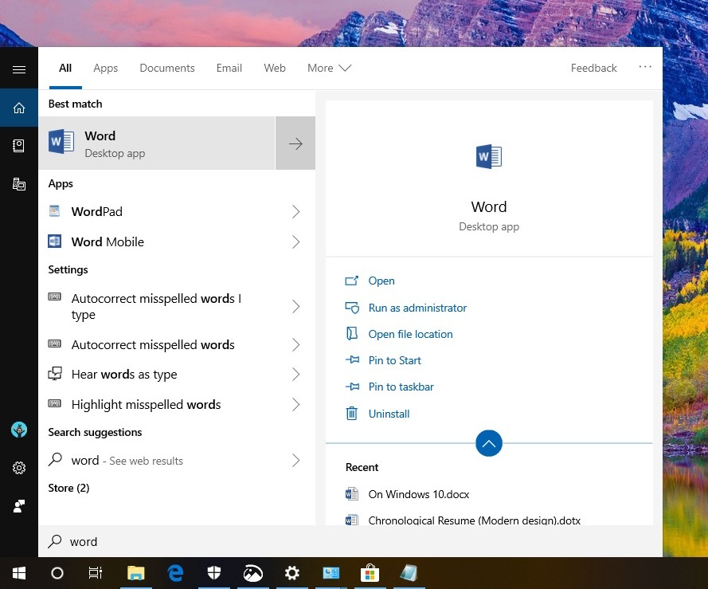The height and width of the screenshot is (589, 708).
Task: Click Run as administrator
Action: click(417, 308)
